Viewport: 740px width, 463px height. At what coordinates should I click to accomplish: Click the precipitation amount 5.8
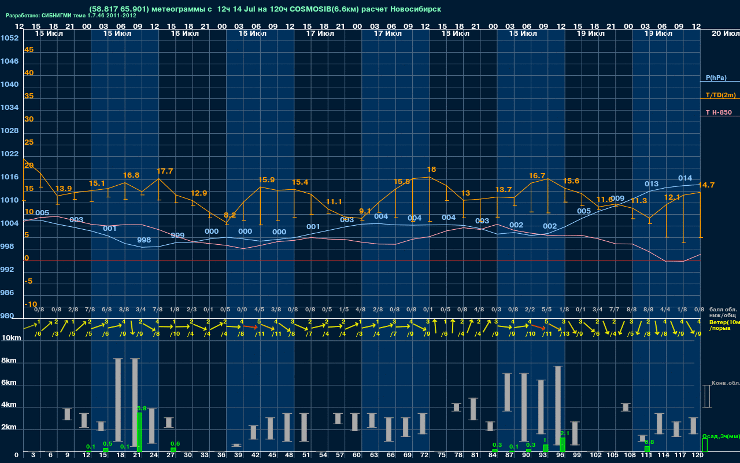[141, 409]
